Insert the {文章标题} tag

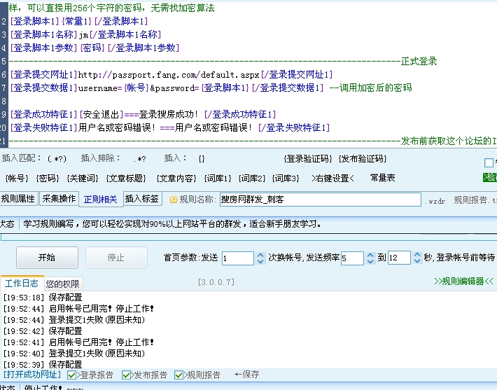126,178
